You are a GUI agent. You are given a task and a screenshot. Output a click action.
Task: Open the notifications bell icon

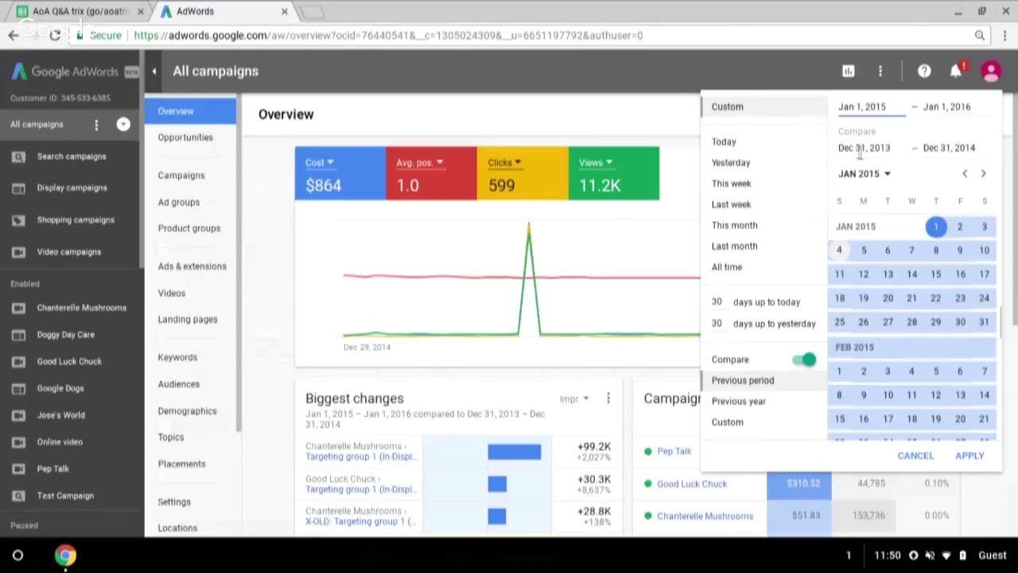click(x=956, y=72)
